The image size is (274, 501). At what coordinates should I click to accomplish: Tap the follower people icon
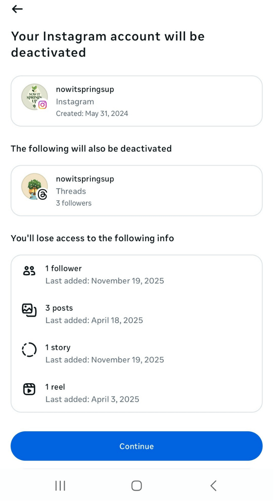tap(29, 271)
